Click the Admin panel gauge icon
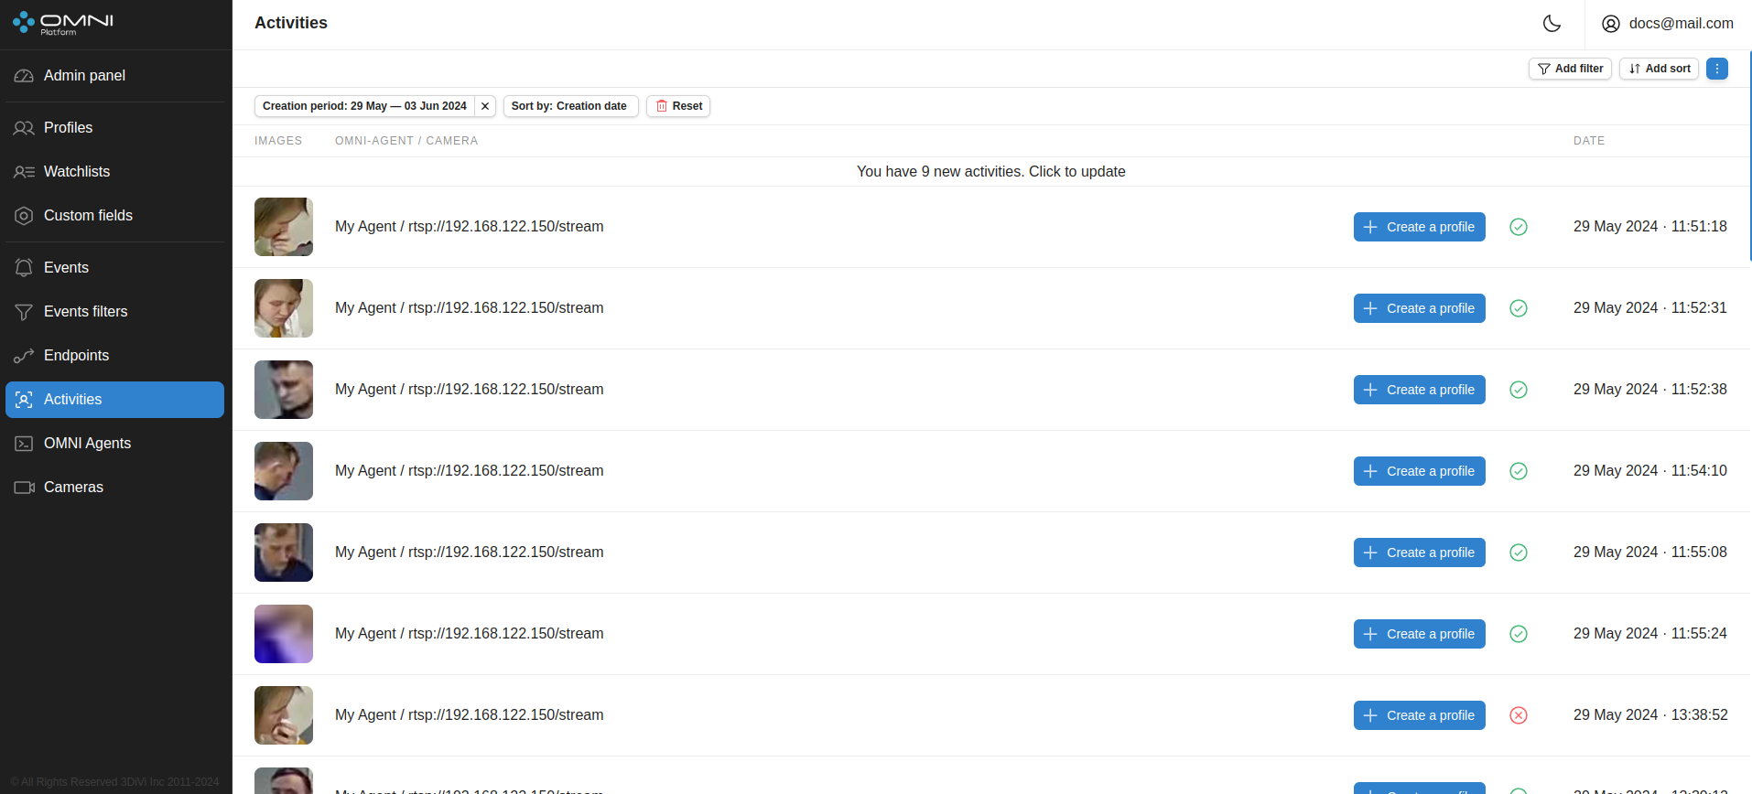The width and height of the screenshot is (1752, 794). (x=24, y=76)
